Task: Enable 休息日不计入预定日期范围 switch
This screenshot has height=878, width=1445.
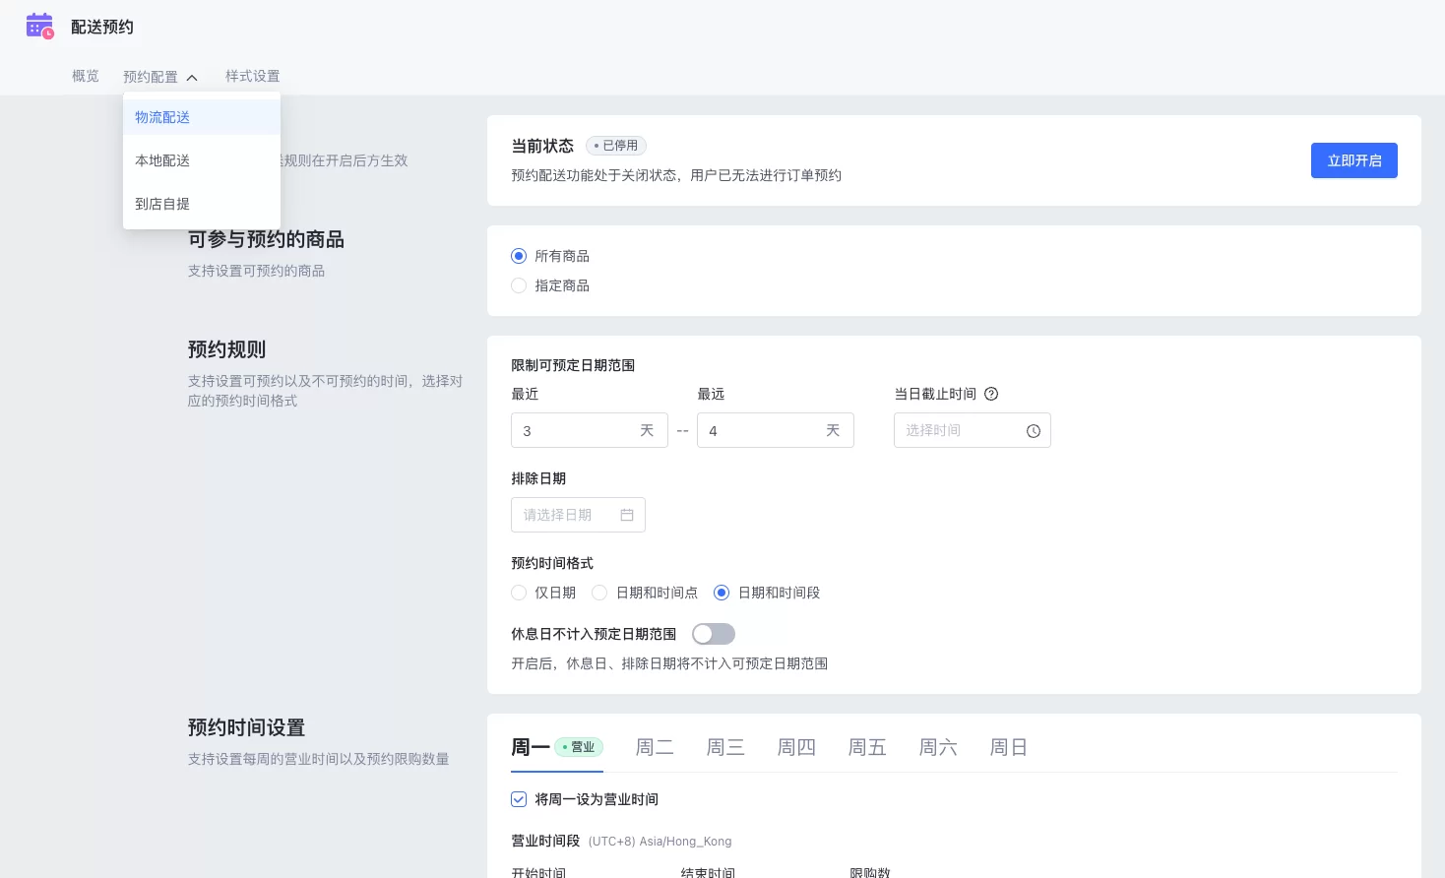Action: [x=714, y=634]
